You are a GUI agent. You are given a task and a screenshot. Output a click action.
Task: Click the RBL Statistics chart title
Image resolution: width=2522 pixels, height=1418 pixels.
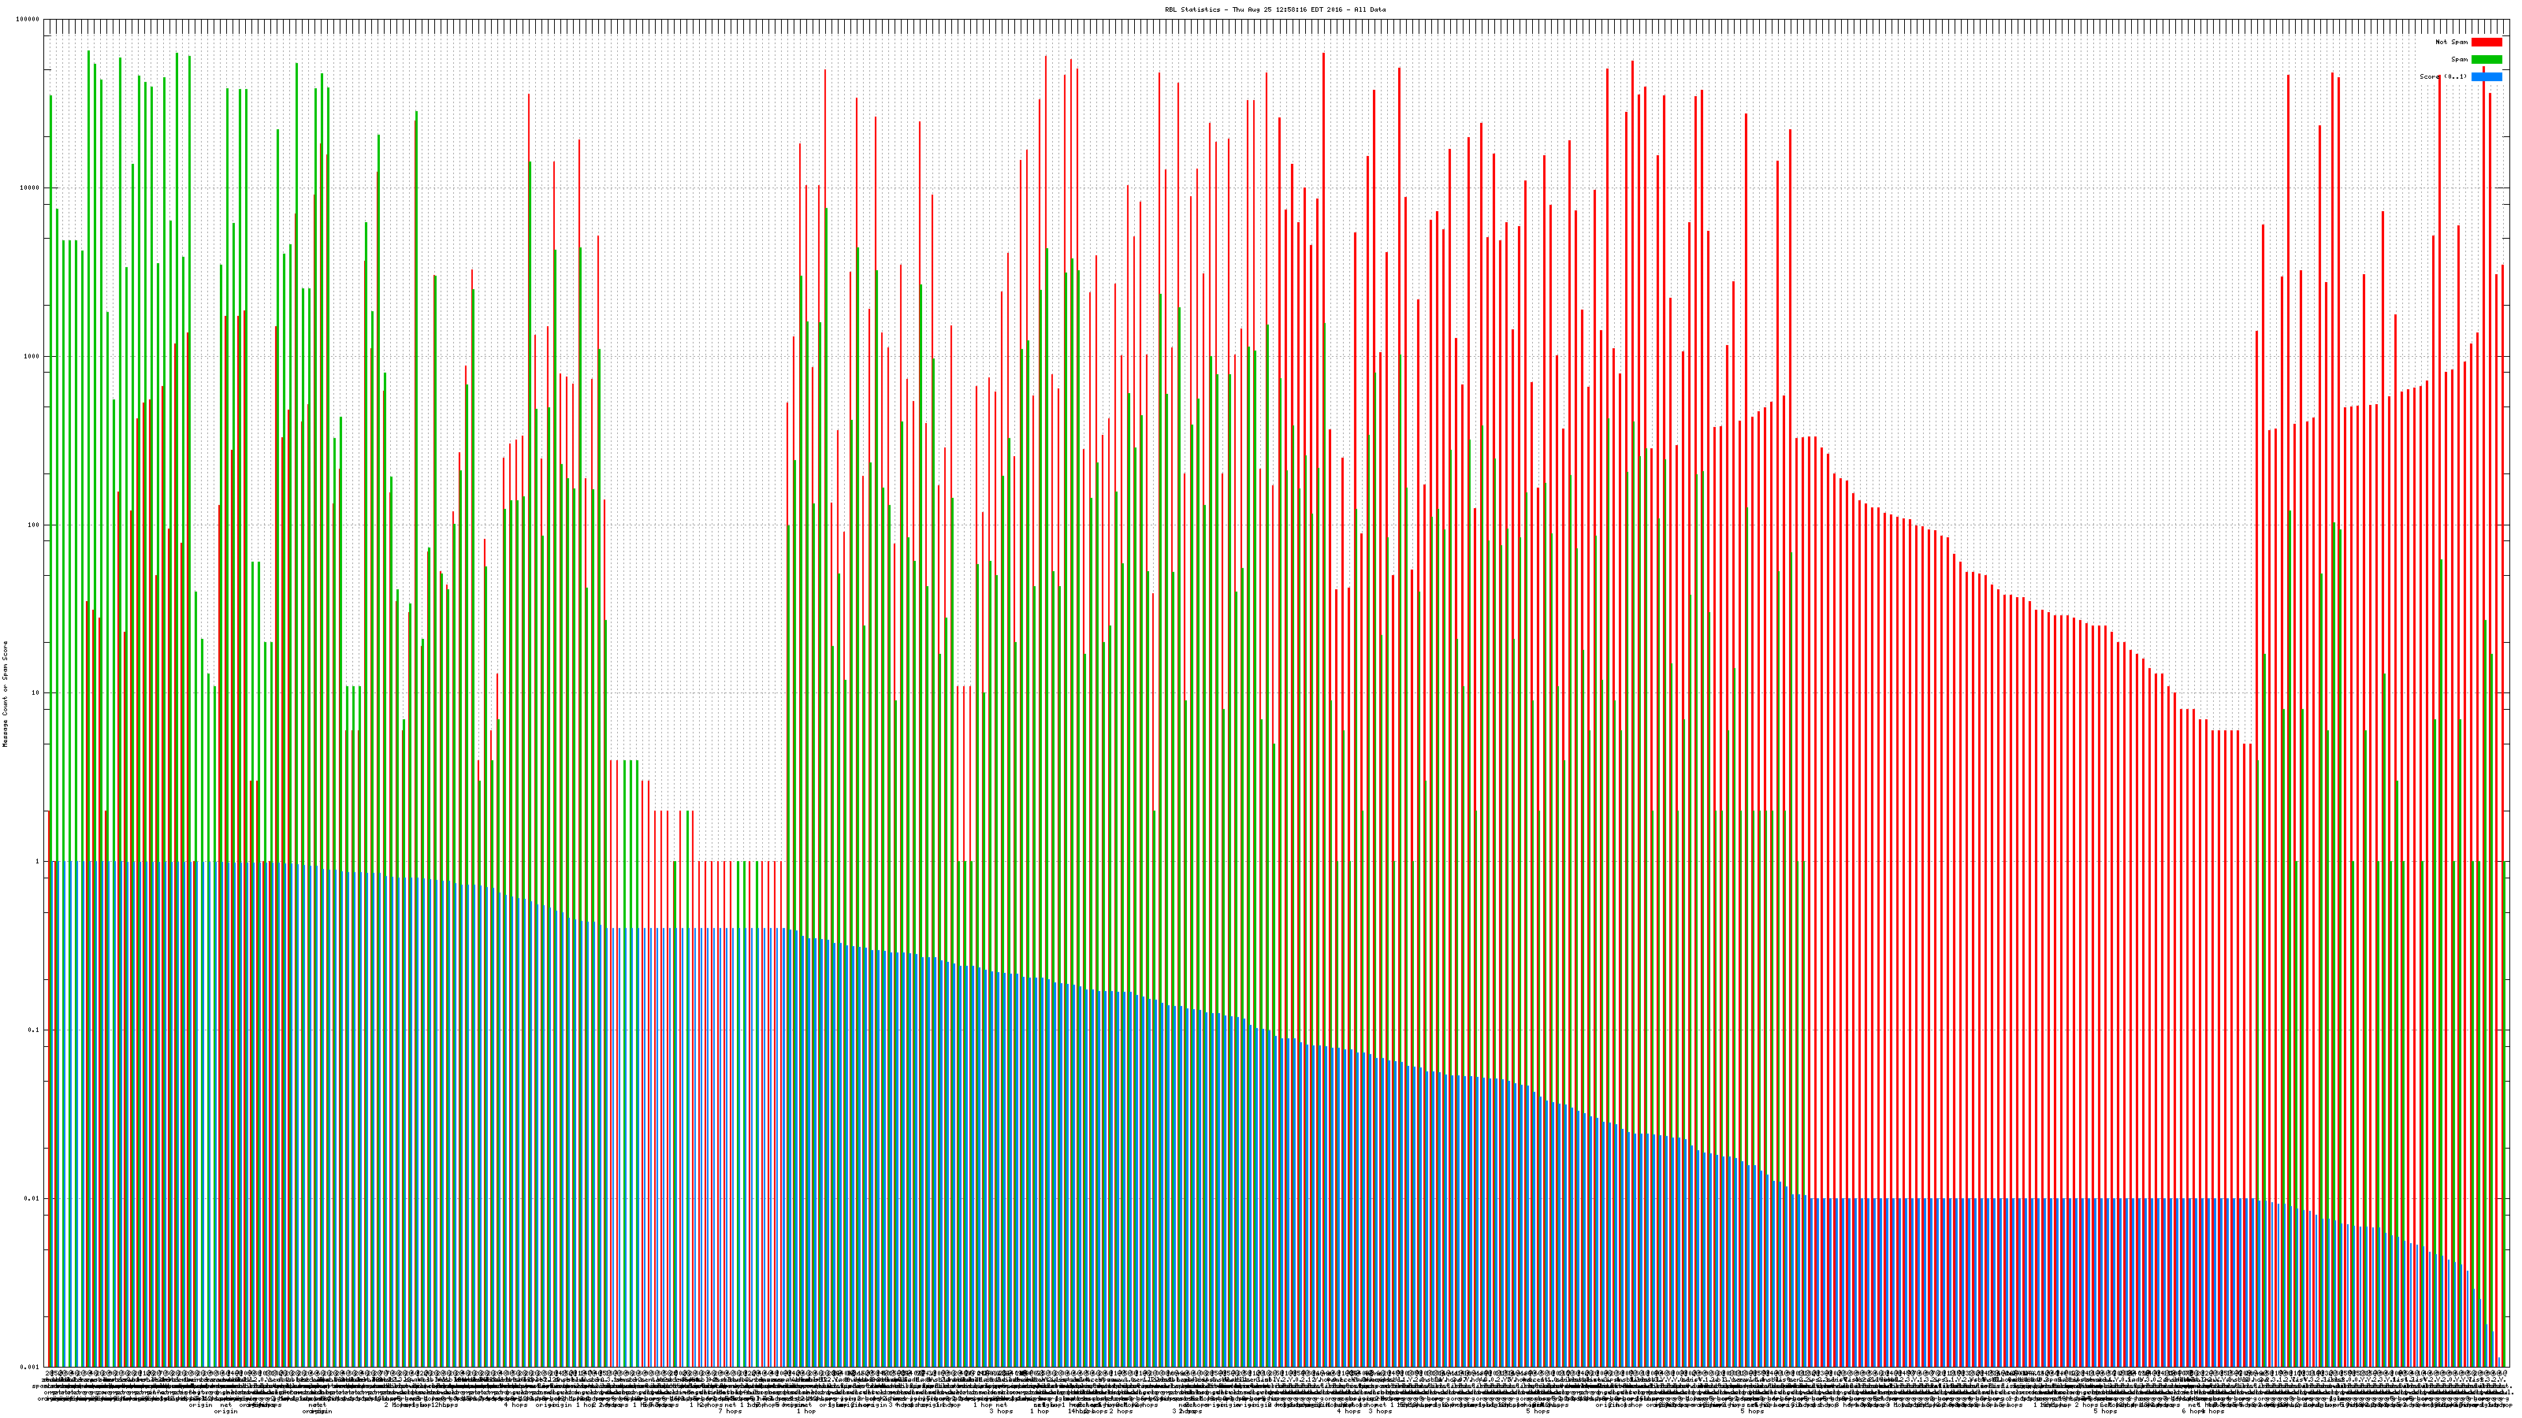pos(1274,9)
